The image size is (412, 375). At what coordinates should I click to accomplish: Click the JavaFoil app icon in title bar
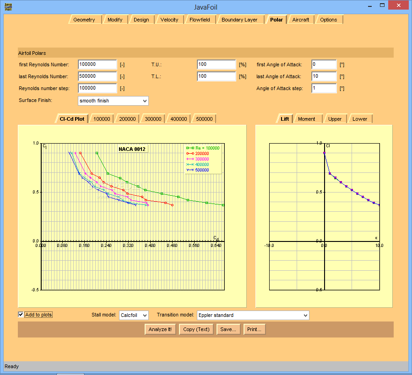pyautogui.click(x=8, y=7)
